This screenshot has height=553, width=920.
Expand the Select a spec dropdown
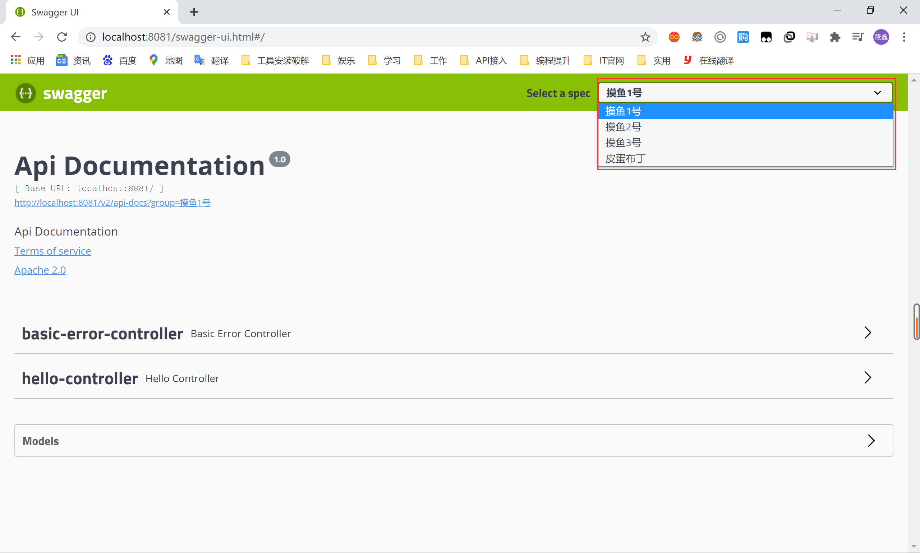[745, 93]
